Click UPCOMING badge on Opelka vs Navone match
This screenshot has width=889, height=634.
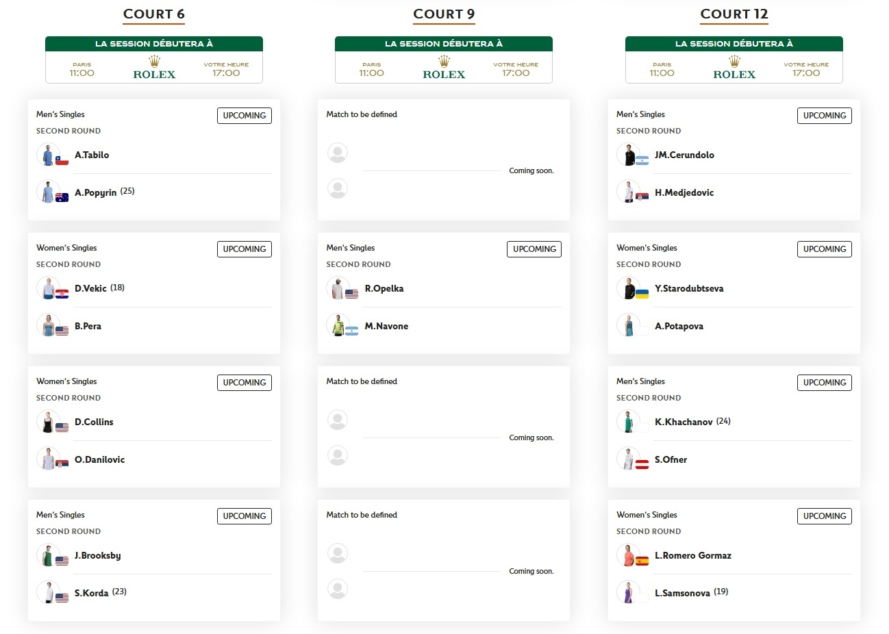pyautogui.click(x=534, y=249)
